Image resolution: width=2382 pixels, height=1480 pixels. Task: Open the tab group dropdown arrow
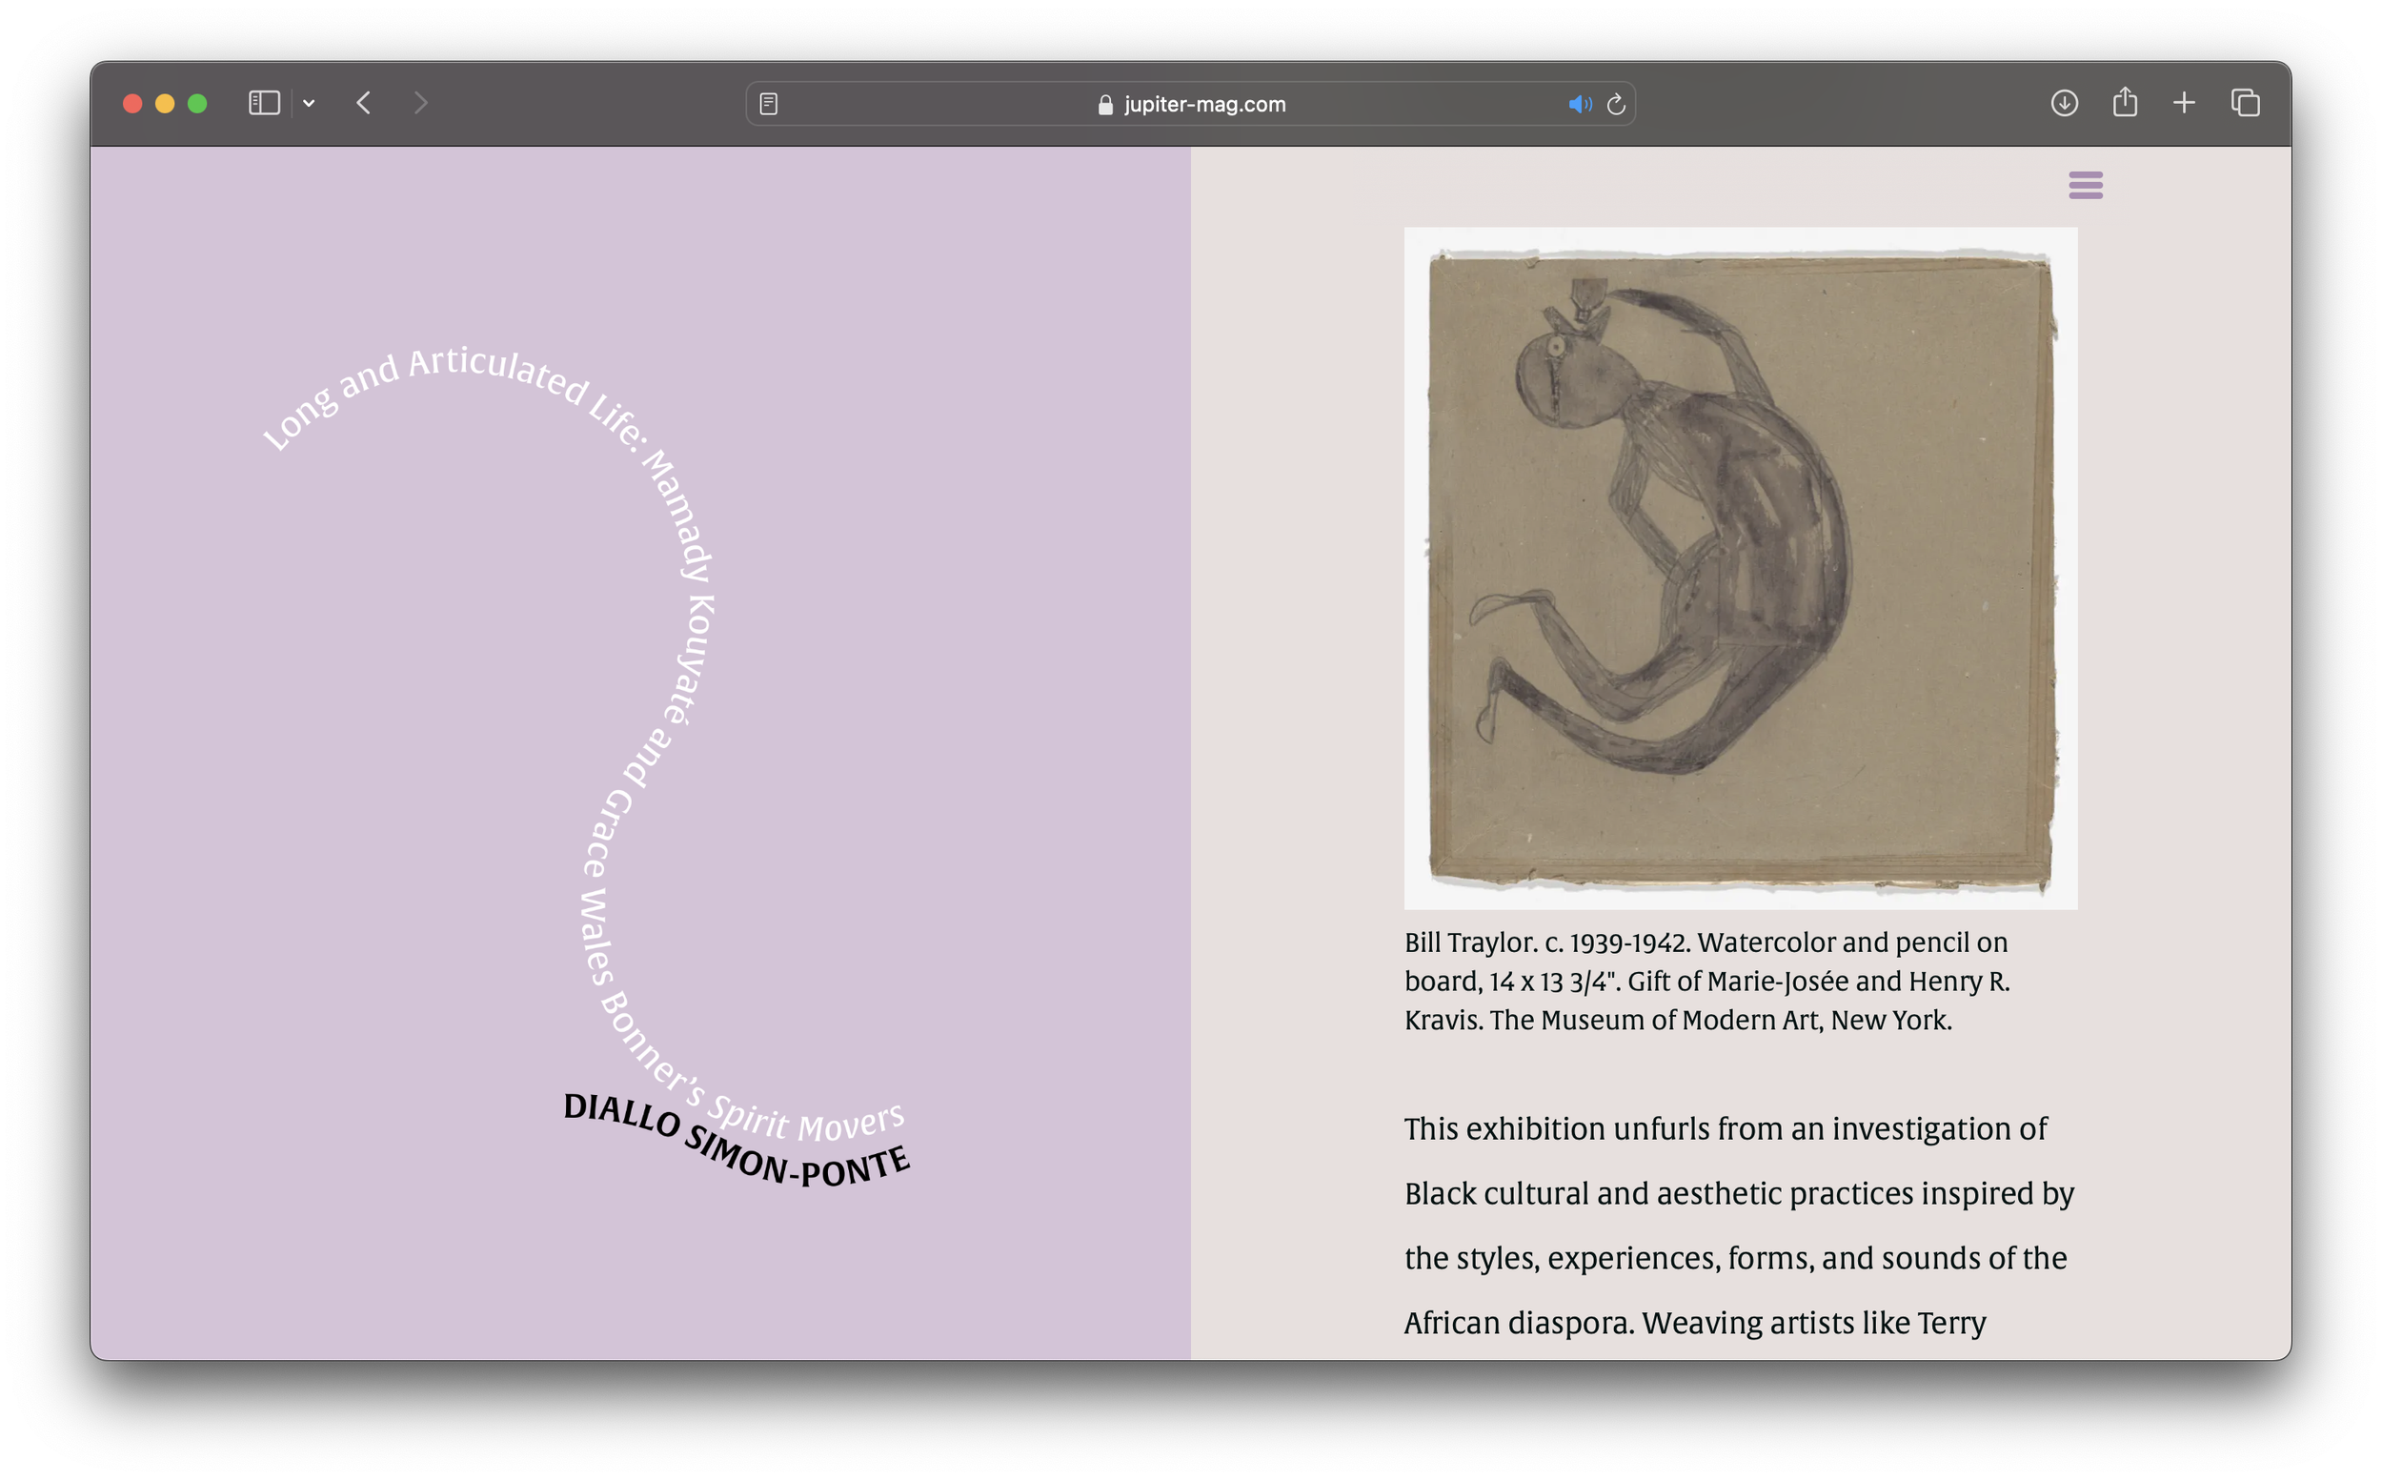coord(310,103)
